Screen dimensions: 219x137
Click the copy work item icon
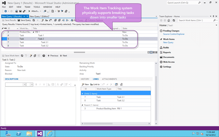pos(35,55)
